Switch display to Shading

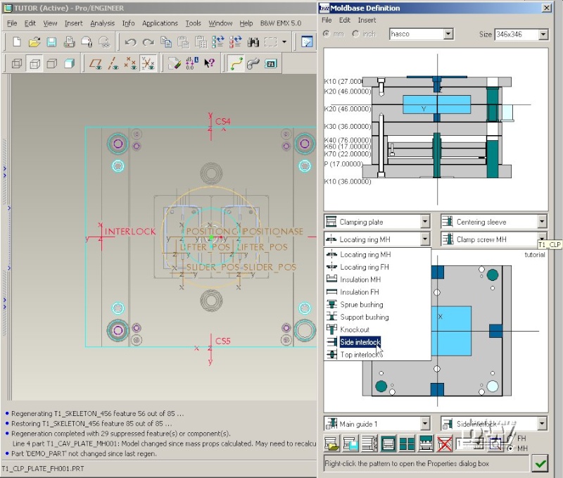click(x=69, y=64)
